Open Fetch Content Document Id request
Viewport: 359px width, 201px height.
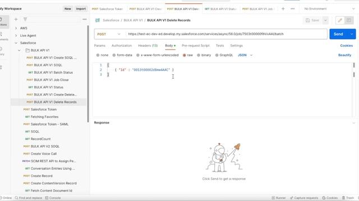pos(49,190)
